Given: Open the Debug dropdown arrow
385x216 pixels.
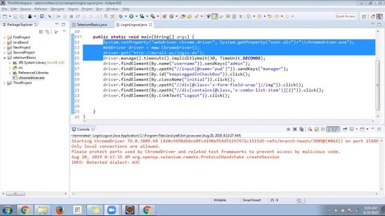Looking at the screenshot, I should coord(126,16).
